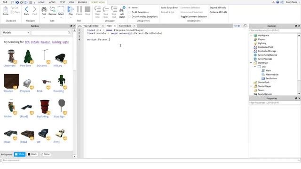Viewport: 301px width, 169px height.
Task: Click the Light search suggestion
Action: pos(65,42)
